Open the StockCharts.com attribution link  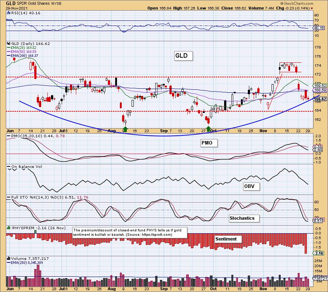pyautogui.click(x=298, y=3)
